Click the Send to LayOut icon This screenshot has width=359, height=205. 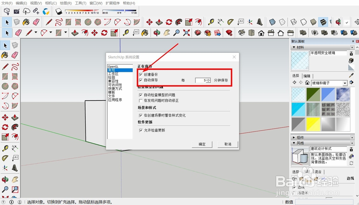point(218,33)
